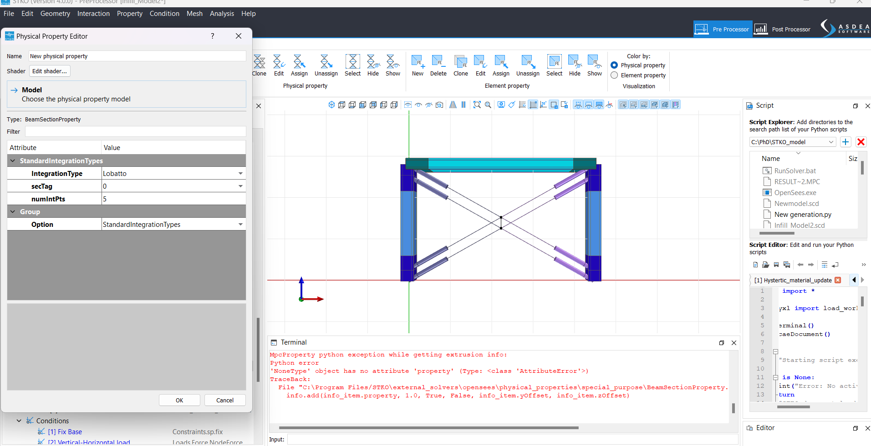Open secTag value dropdown
Screen dimensions: 871x446
[240, 186]
